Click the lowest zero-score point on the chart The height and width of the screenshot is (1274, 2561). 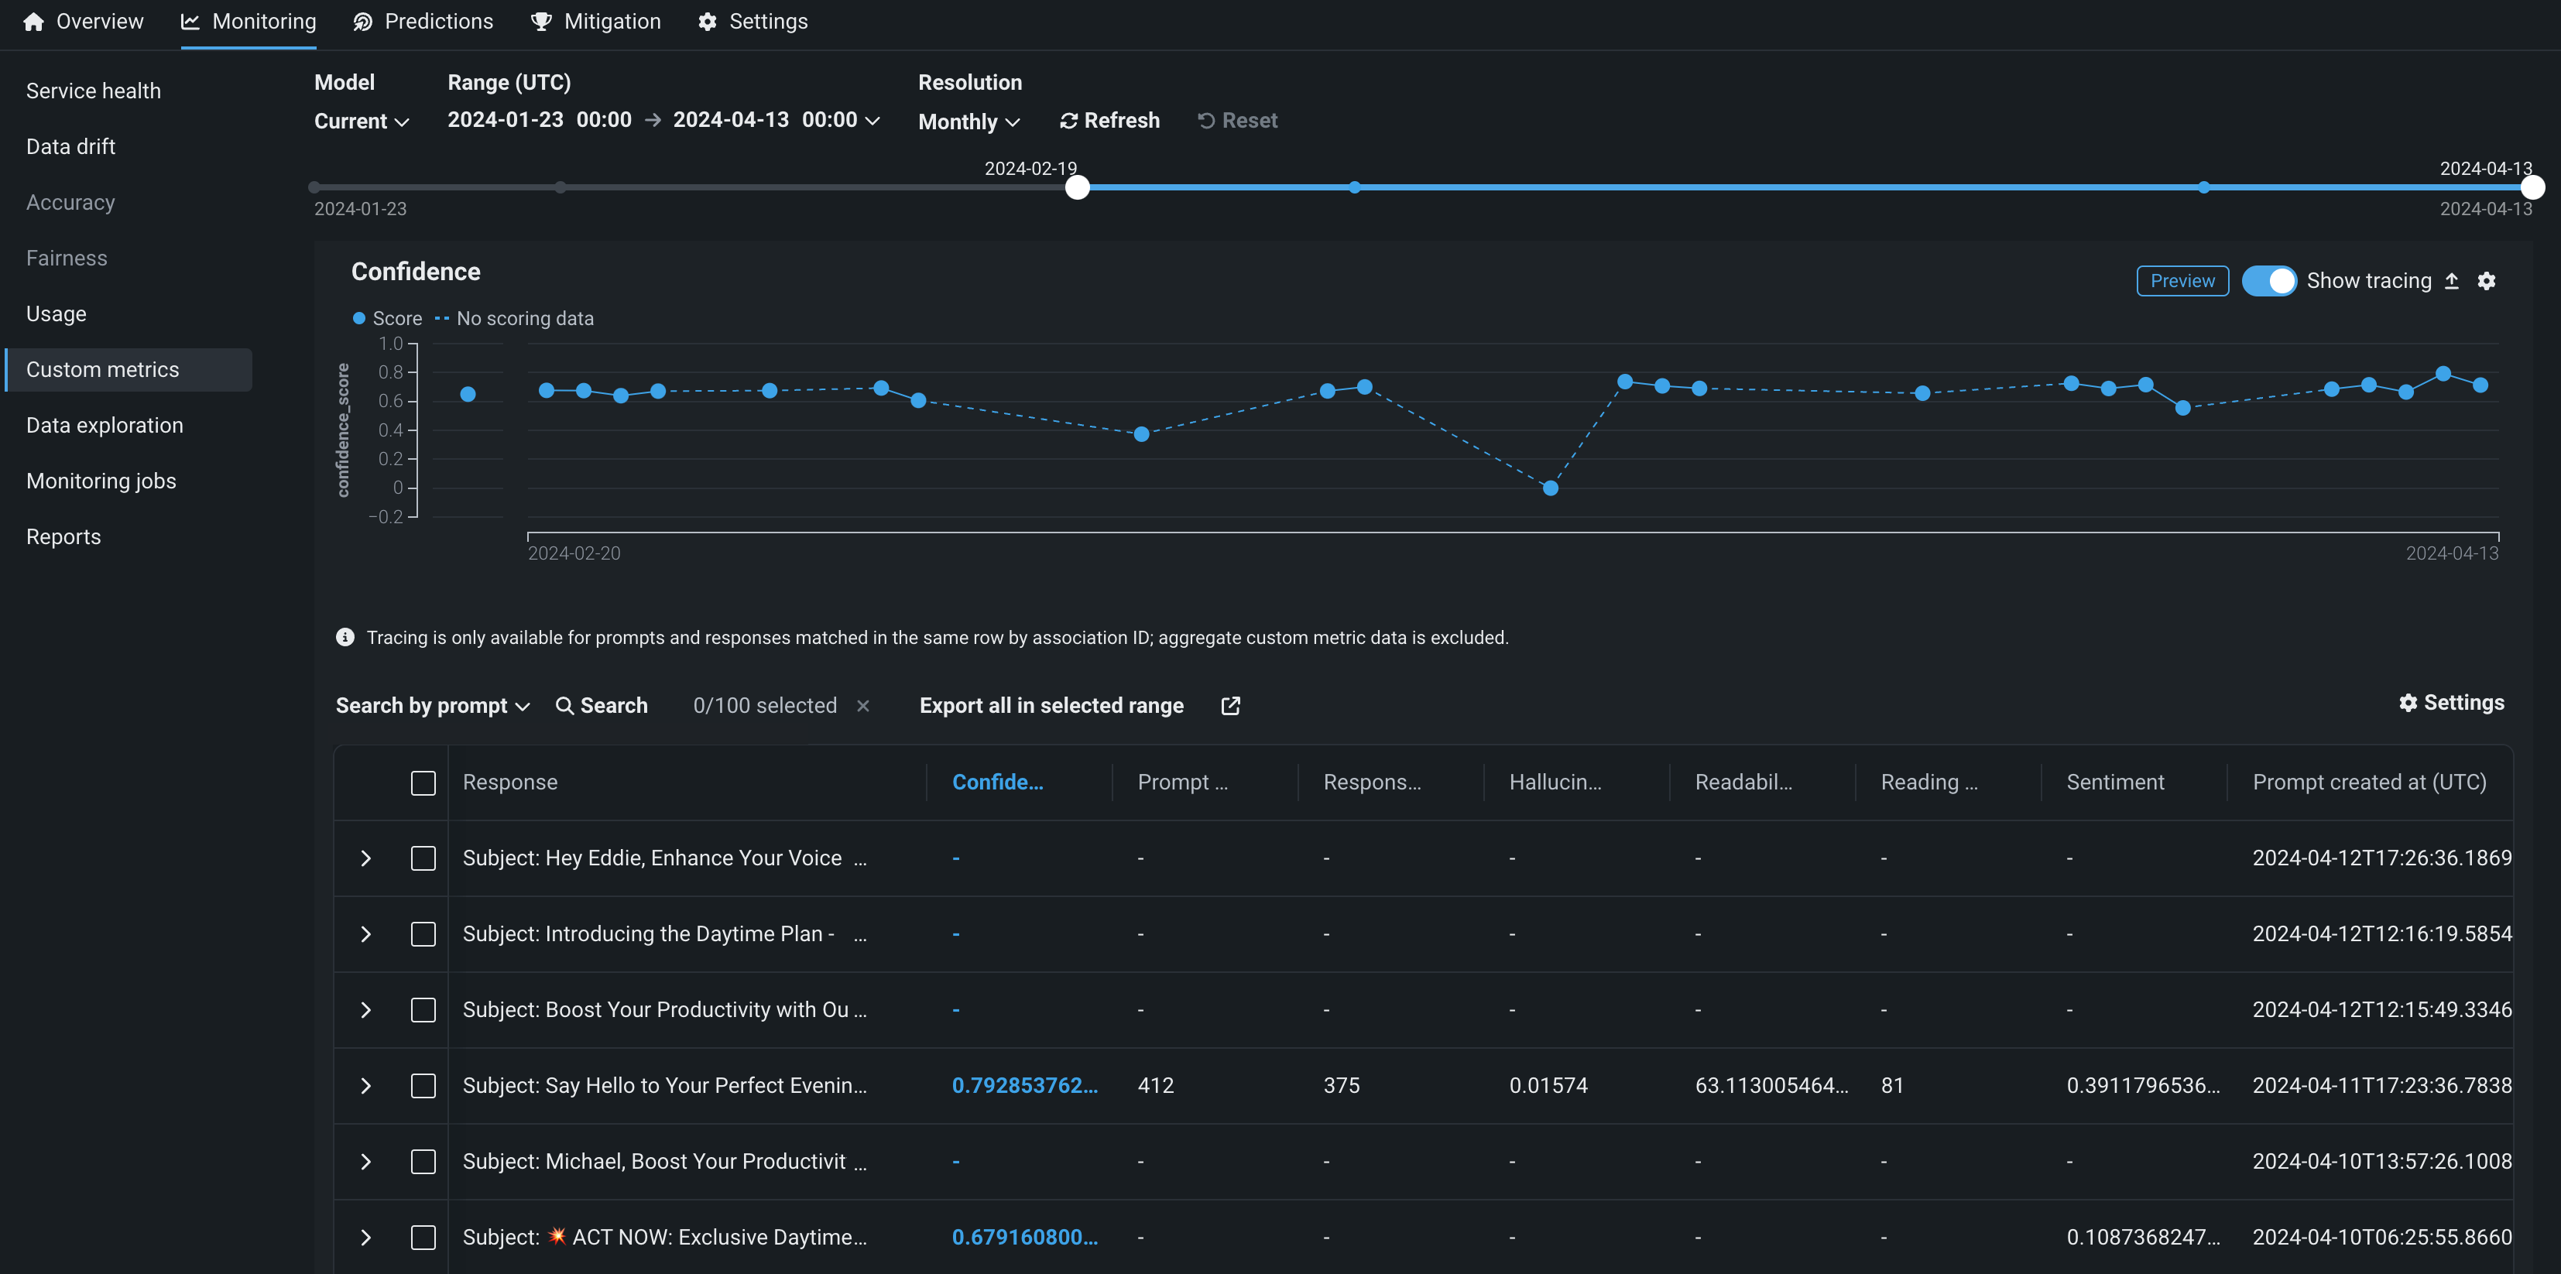coord(1550,488)
